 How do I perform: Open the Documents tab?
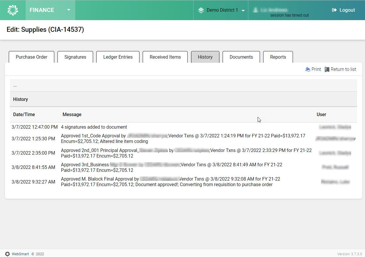tap(241, 57)
